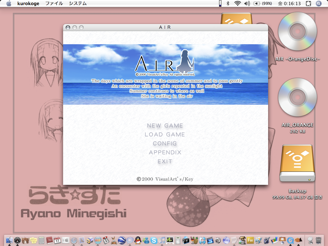Image resolution: width=328 pixels, height=246 pixels.
Task: Launch Transmit truck icon in Dock
Action: click(90, 240)
